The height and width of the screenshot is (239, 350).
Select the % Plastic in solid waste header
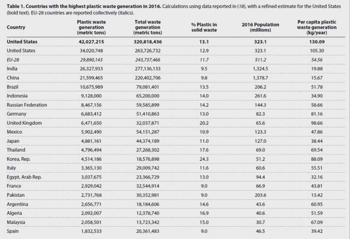(204, 27)
